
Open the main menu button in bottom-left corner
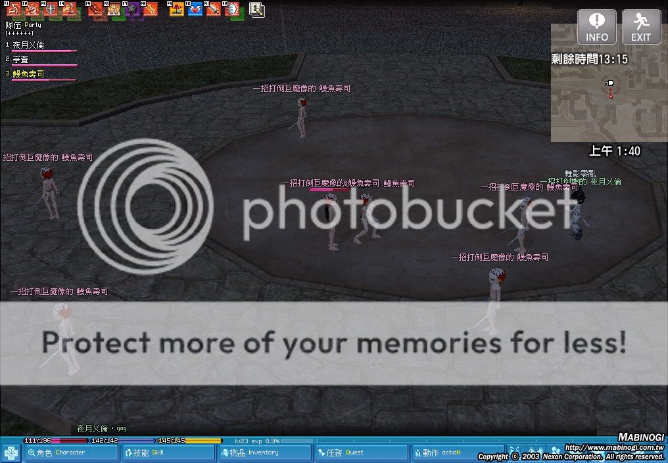pyautogui.click(x=11, y=453)
